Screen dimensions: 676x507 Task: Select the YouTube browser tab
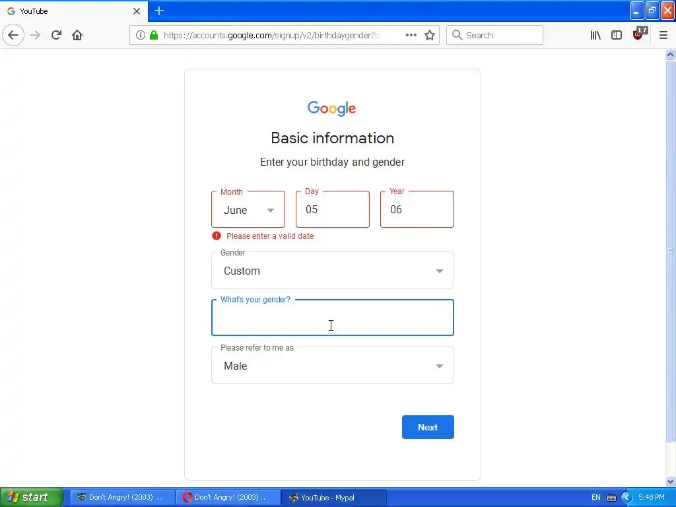click(x=74, y=11)
